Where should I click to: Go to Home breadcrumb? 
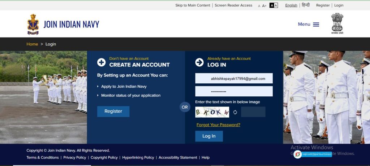click(32, 44)
